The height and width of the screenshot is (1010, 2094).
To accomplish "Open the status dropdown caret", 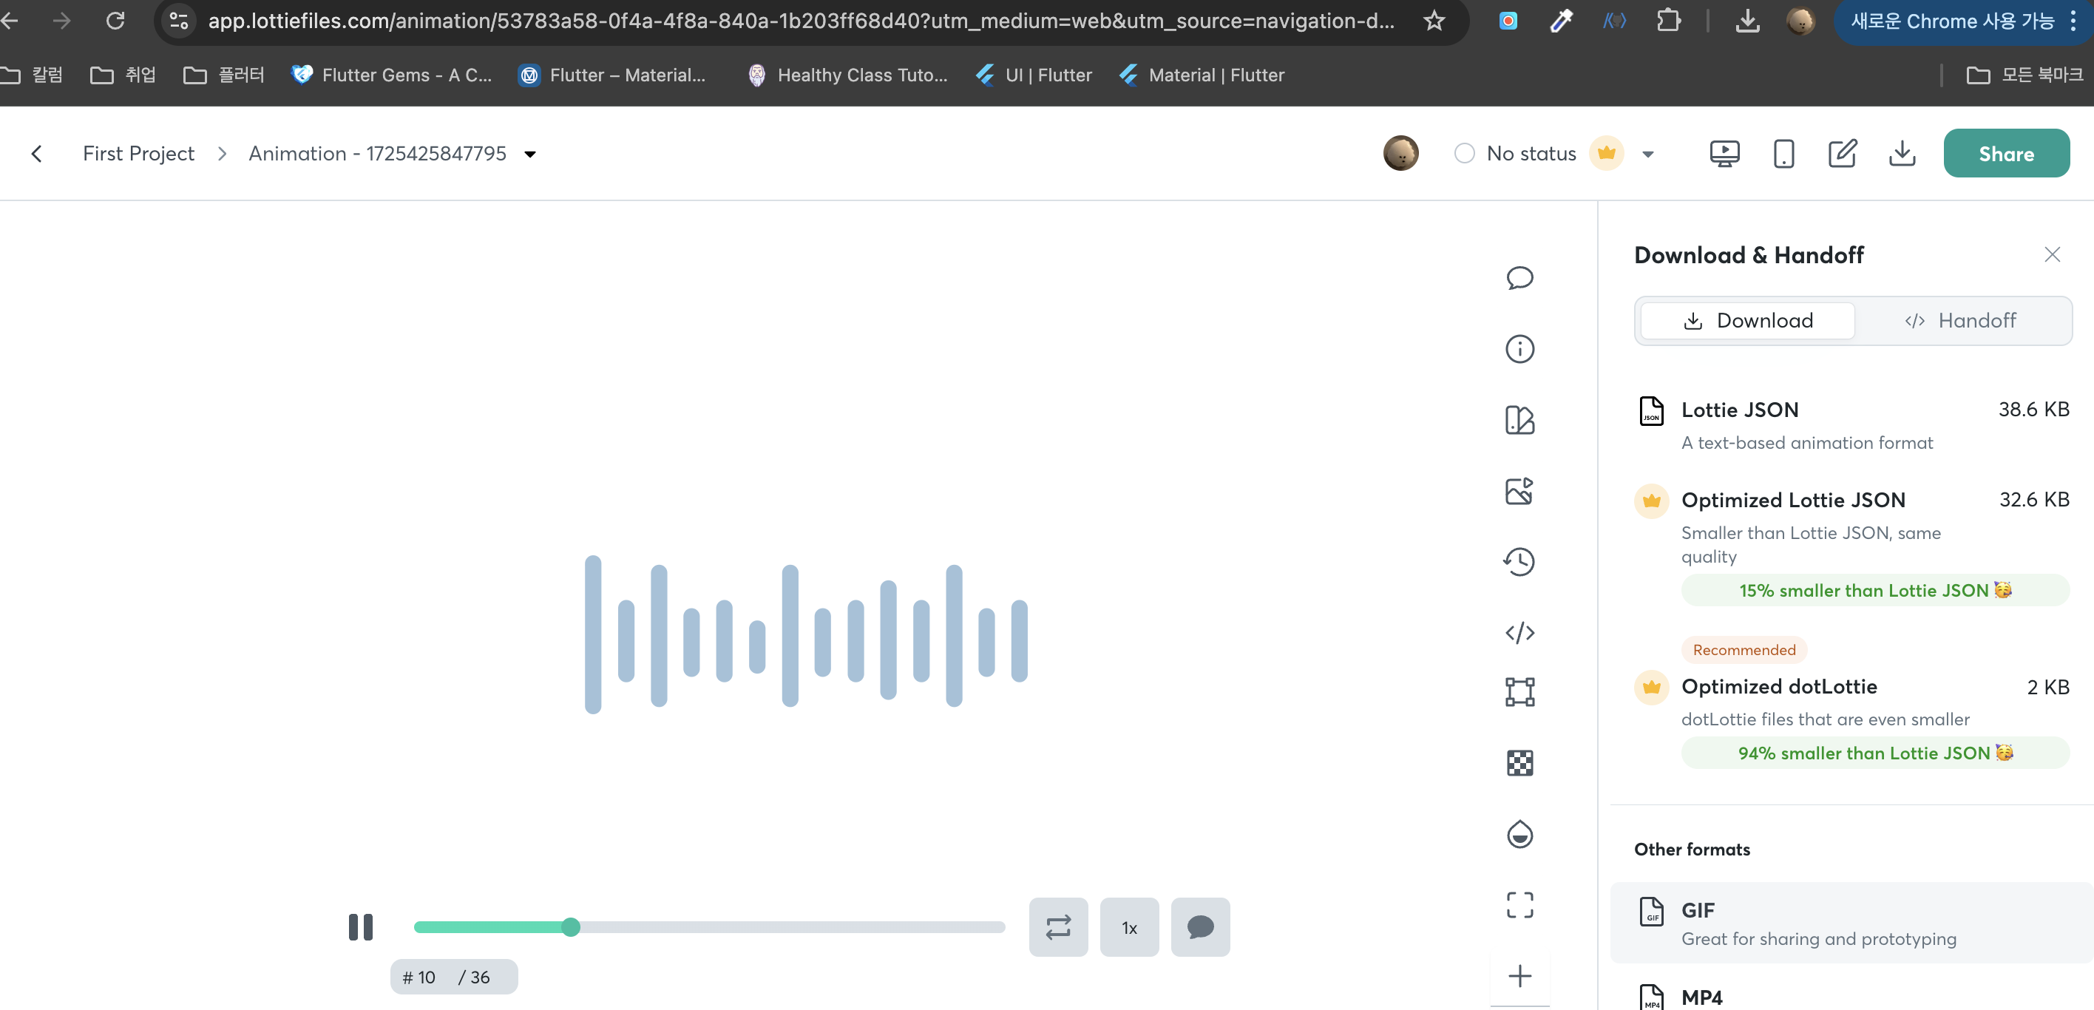I will 1647,155.
